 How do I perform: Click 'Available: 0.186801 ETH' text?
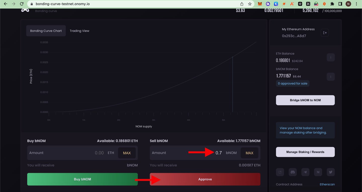(x=117, y=141)
